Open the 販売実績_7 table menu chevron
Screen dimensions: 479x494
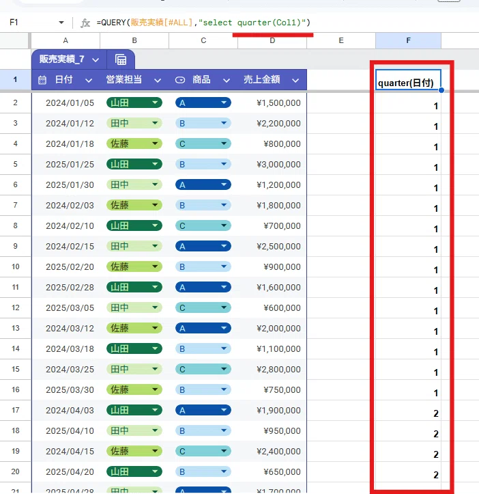pyautogui.click(x=96, y=59)
